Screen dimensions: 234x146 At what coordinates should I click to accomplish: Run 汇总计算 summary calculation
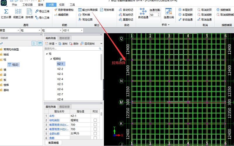(x=6, y=13)
